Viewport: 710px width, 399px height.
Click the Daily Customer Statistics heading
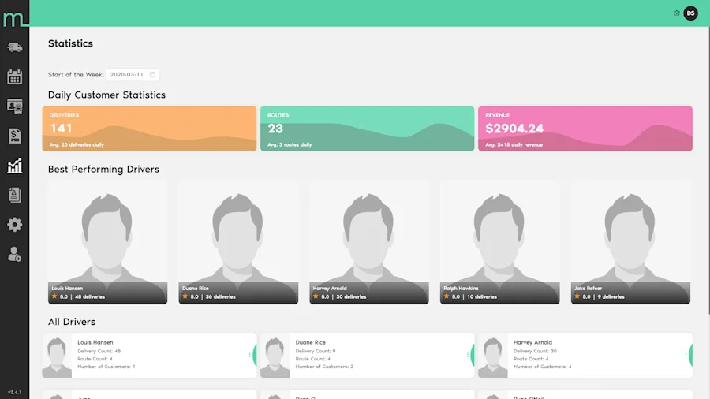click(106, 95)
